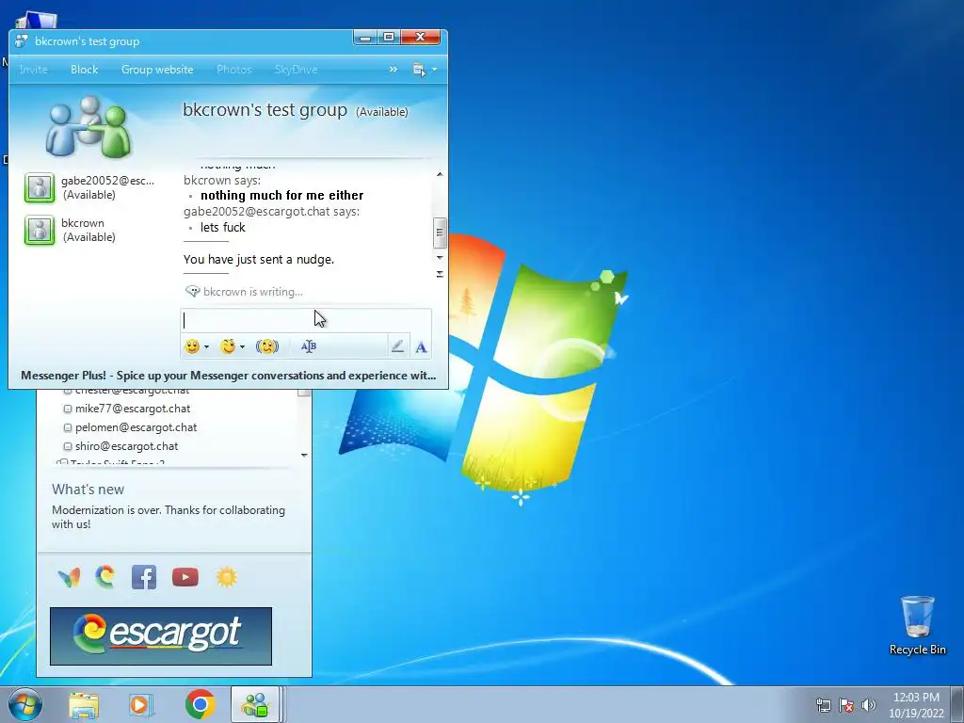Send a nudge with the shaking face icon
The width and height of the screenshot is (964, 723).
point(266,346)
